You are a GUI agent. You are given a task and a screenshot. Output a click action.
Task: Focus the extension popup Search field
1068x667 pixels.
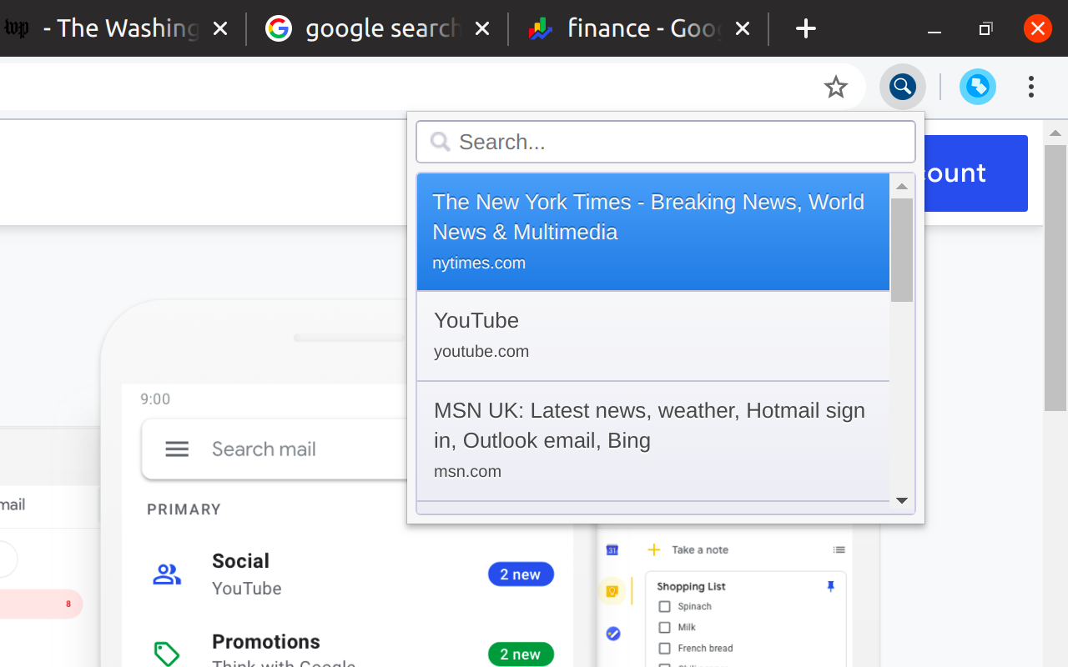click(666, 142)
